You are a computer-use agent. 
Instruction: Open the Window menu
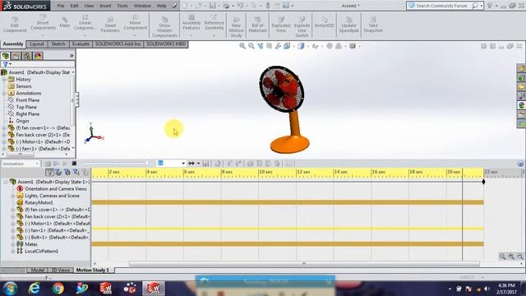[x=142, y=6]
